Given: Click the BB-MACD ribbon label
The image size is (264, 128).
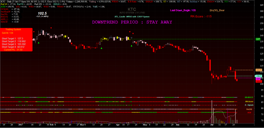Looking at the screenshot, I should [x=248, y=97].
